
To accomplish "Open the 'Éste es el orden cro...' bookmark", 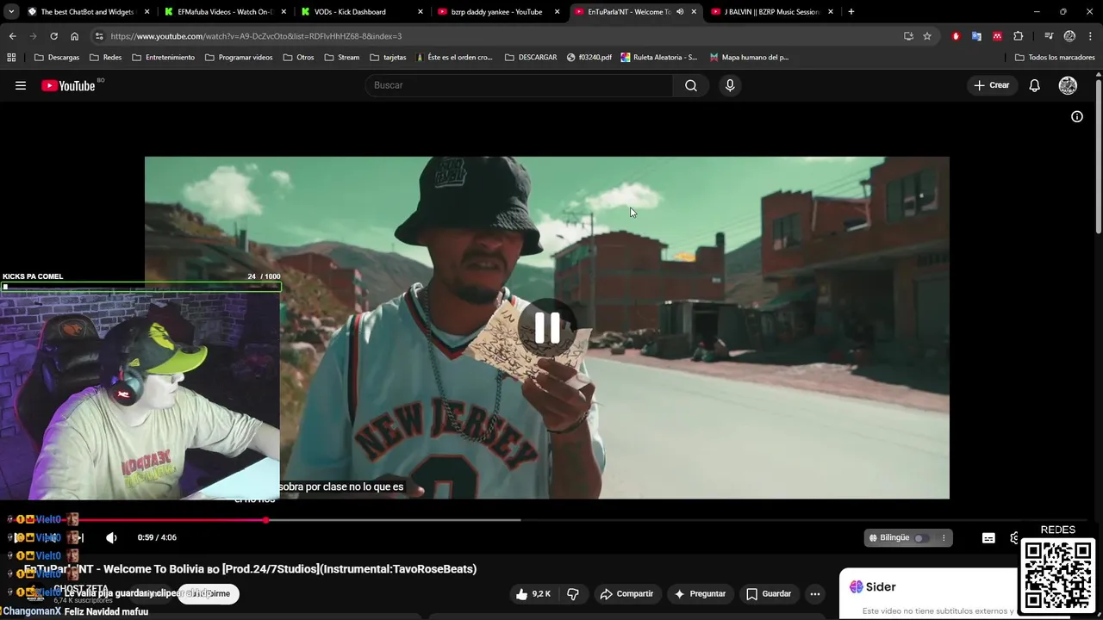I will (x=454, y=58).
